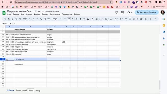Activate the paint format tool
Viewport: 167px width, 94px height.
point(20,19)
